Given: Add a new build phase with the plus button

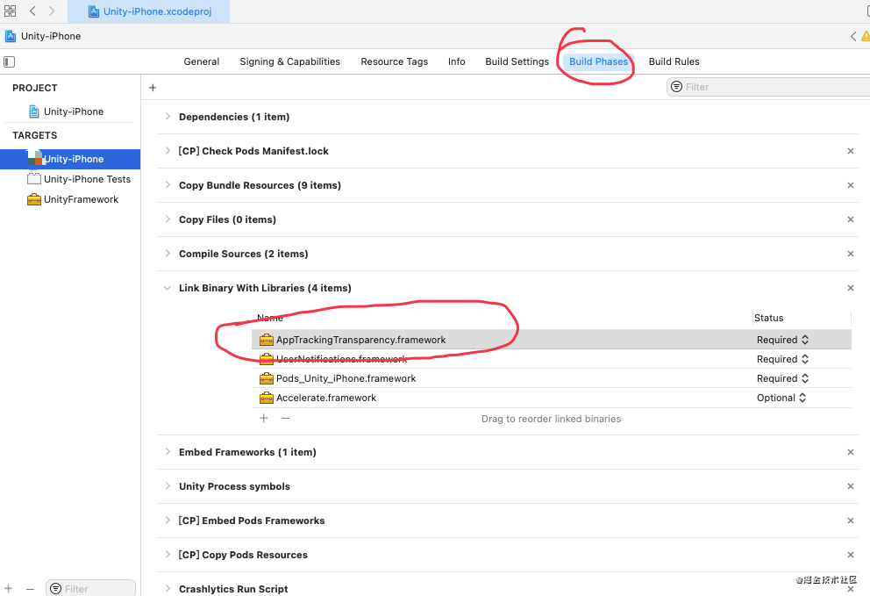Looking at the screenshot, I should tap(152, 87).
